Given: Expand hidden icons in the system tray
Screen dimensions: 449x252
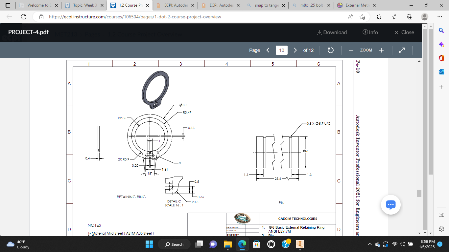Looking at the screenshot, I should [x=370, y=244].
